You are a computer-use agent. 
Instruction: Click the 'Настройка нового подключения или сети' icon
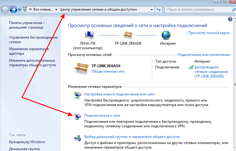point(78,95)
